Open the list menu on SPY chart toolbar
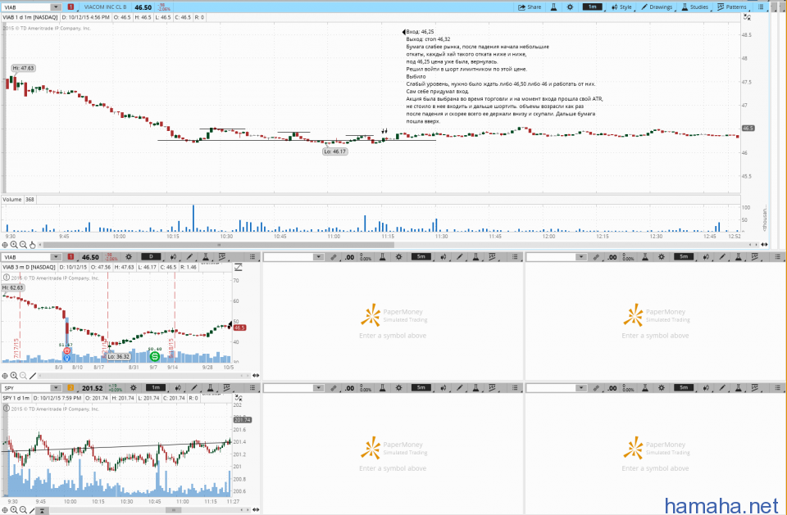The image size is (787, 515). coord(252,388)
